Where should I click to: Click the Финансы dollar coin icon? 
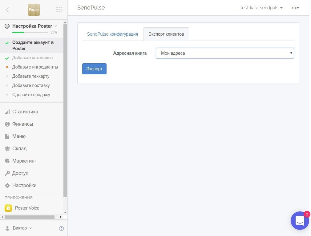click(x=7, y=124)
